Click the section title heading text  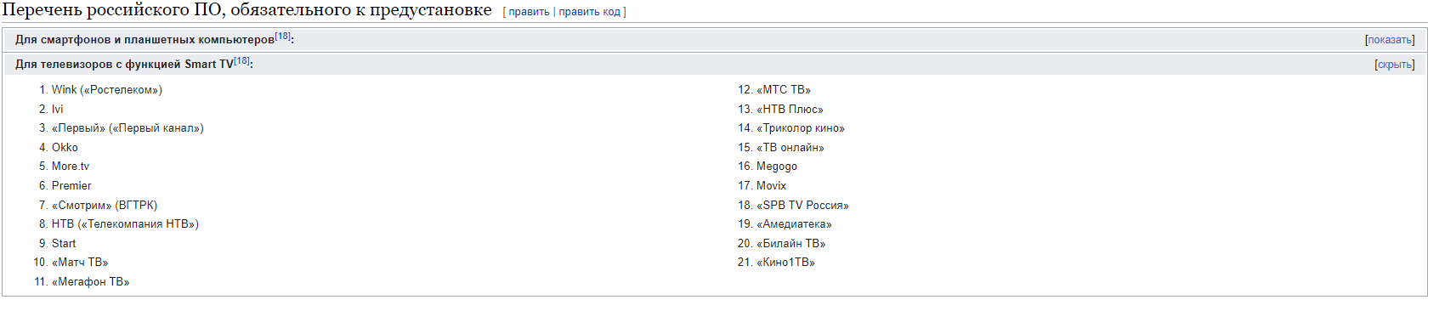coord(247,10)
